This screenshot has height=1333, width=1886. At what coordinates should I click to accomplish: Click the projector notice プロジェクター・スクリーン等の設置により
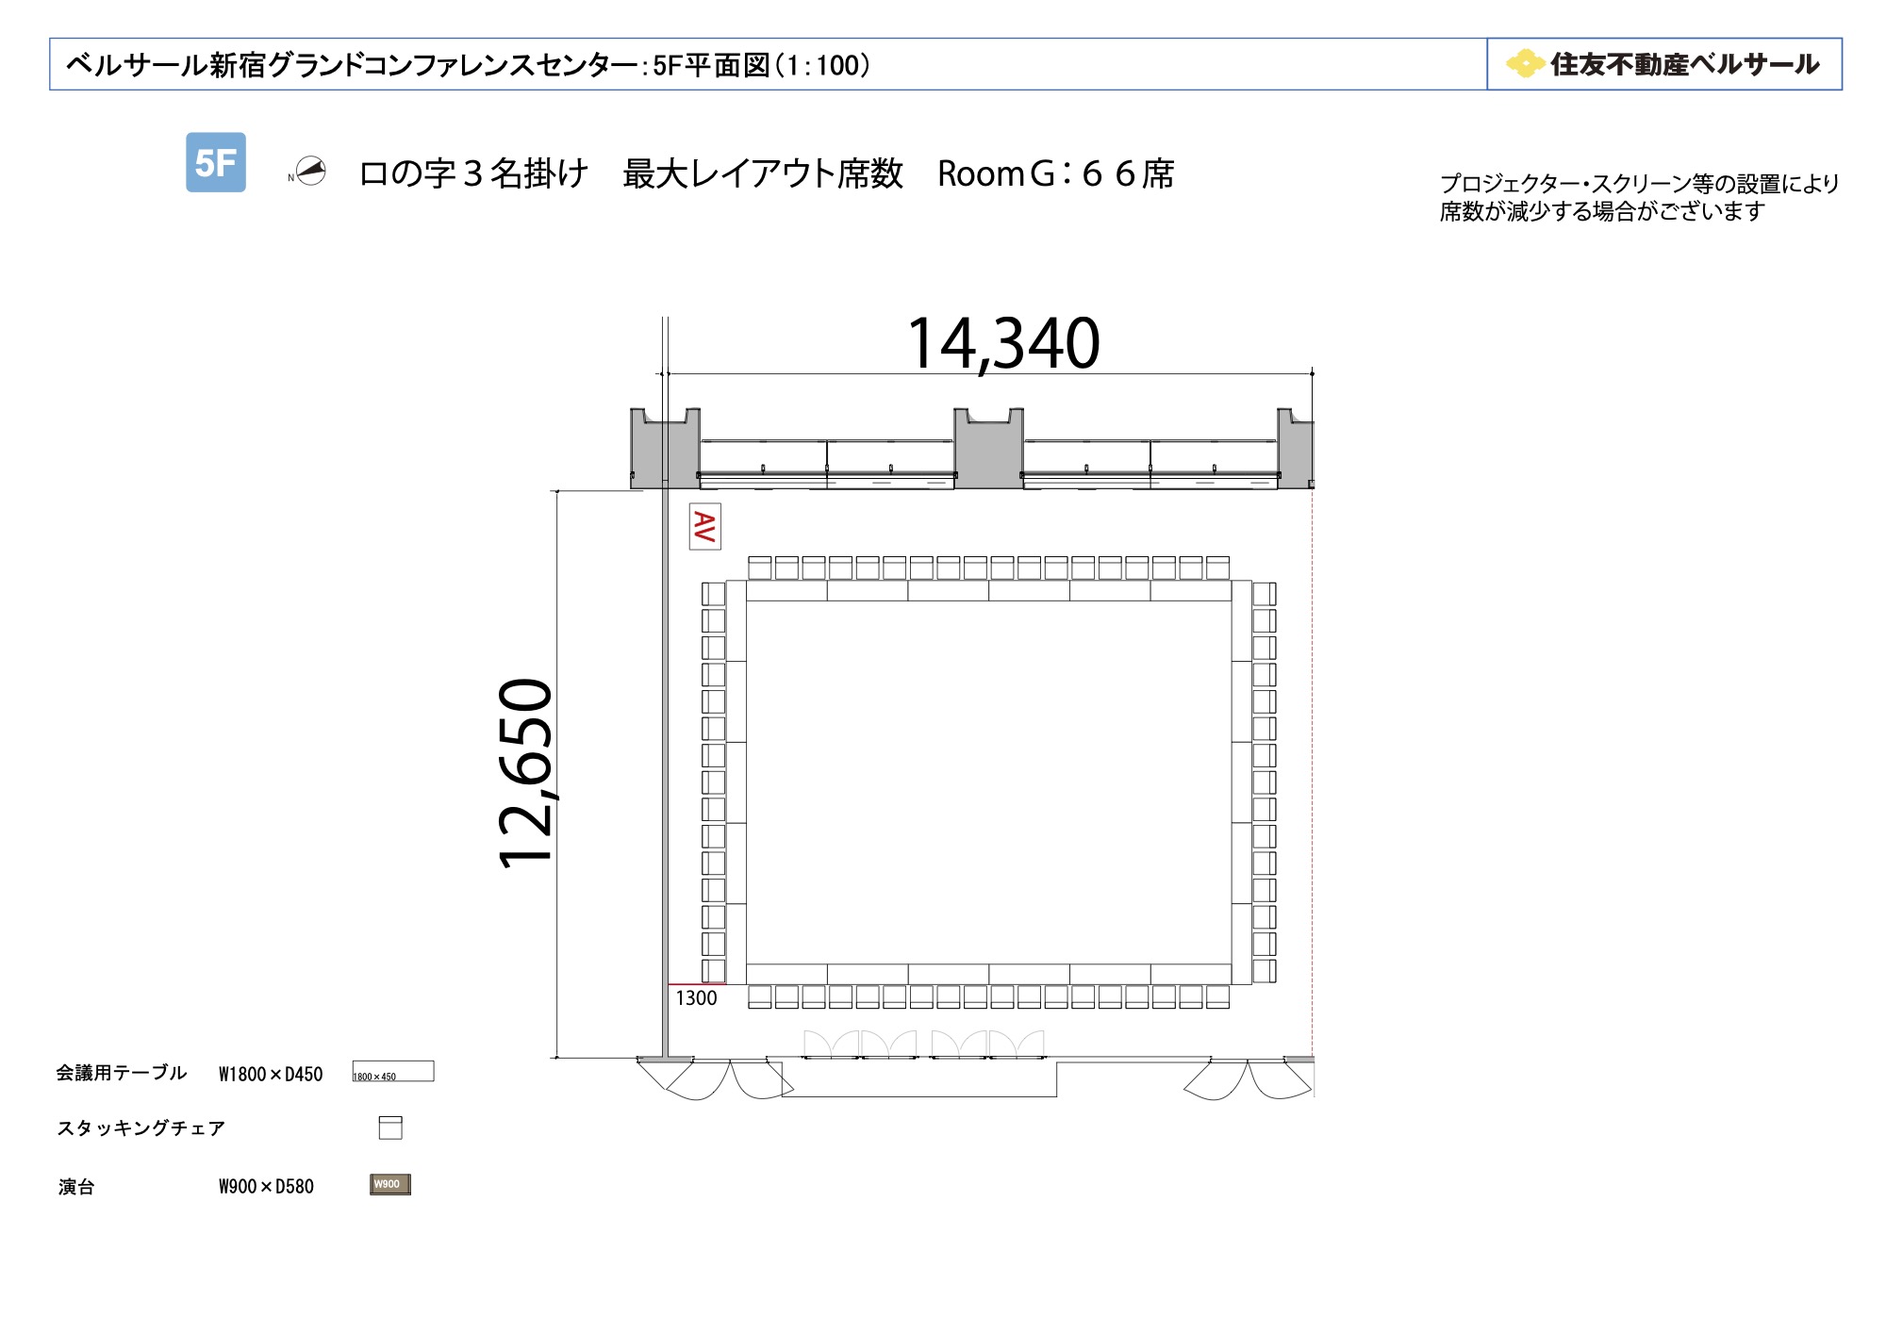[1639, 183]
